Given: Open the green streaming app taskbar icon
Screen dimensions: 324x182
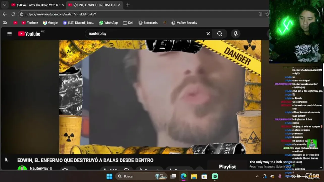Looking at the screenshot, I should [215, 176].
